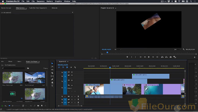Toggle V3 track output eye
Image resolution: width=198 pixels, height=112 pixels.
72,75
